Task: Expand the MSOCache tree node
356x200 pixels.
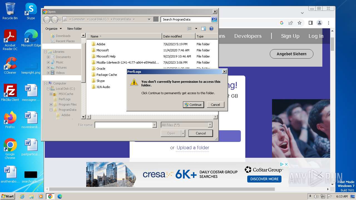Action: click(51, 94)
